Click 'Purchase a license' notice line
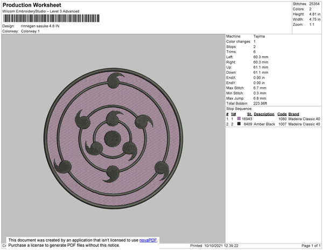Image resolution: width=323 pixels, height=250 pixels. [x=64, y=245]
